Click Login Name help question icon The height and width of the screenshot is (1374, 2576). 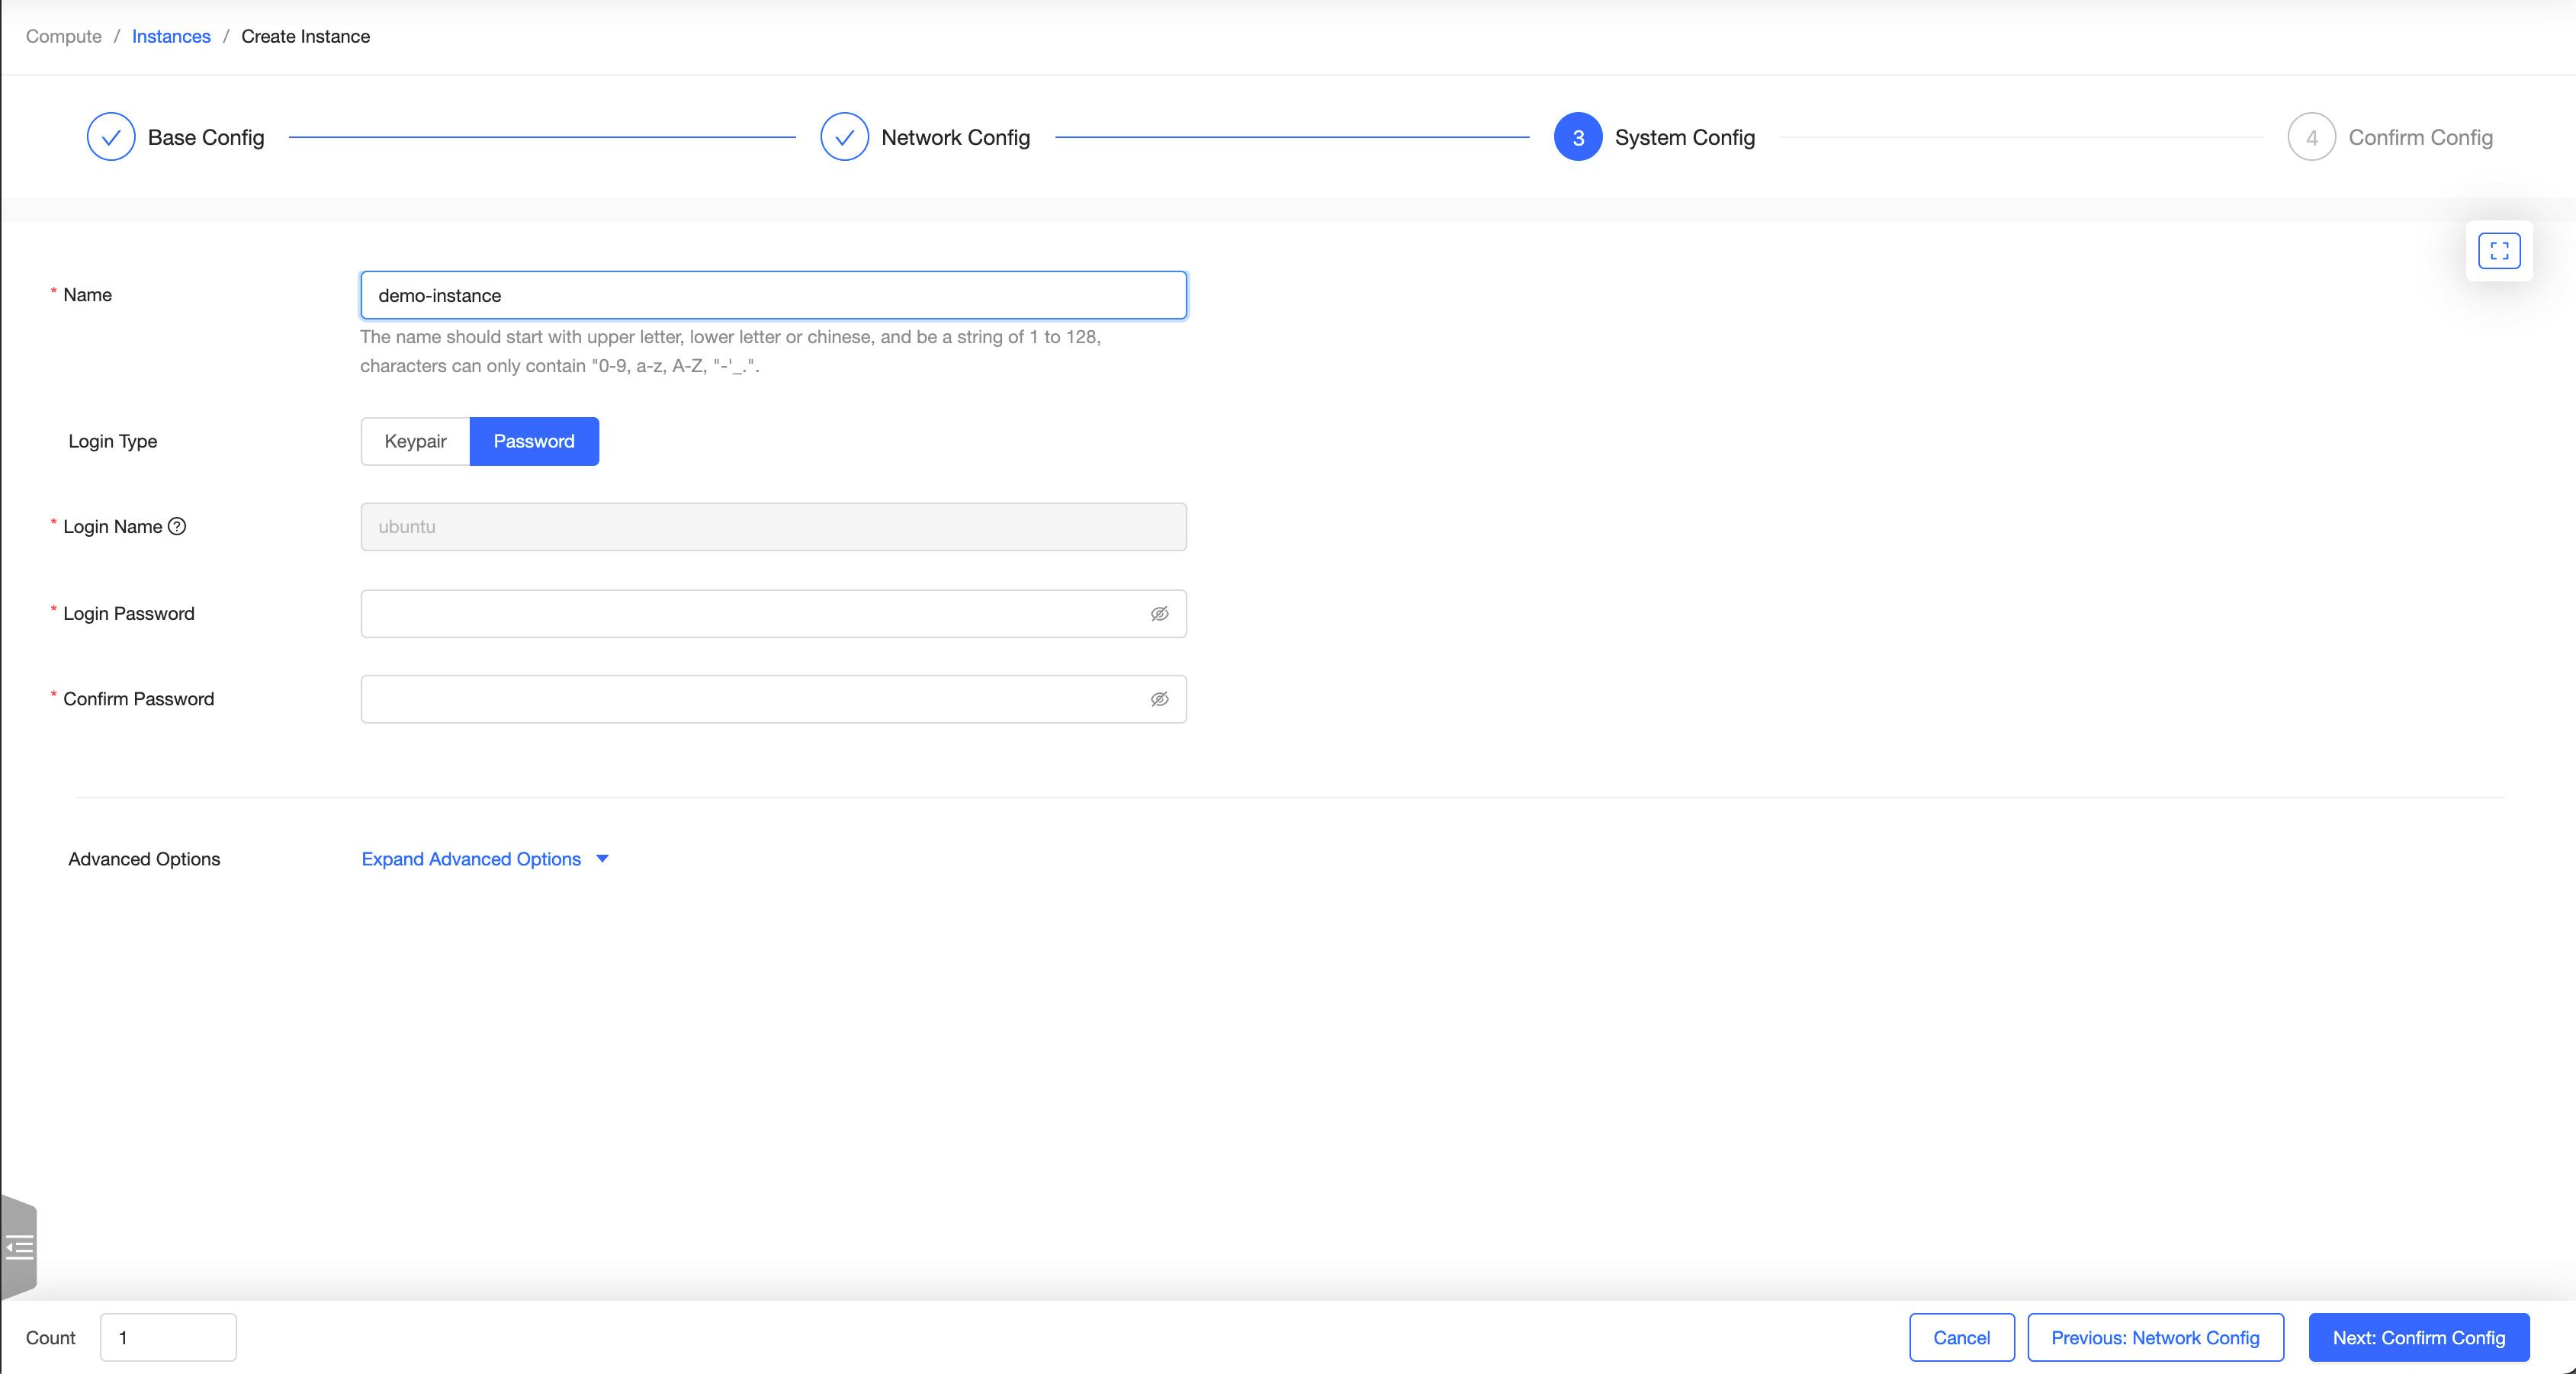(177, 526)
